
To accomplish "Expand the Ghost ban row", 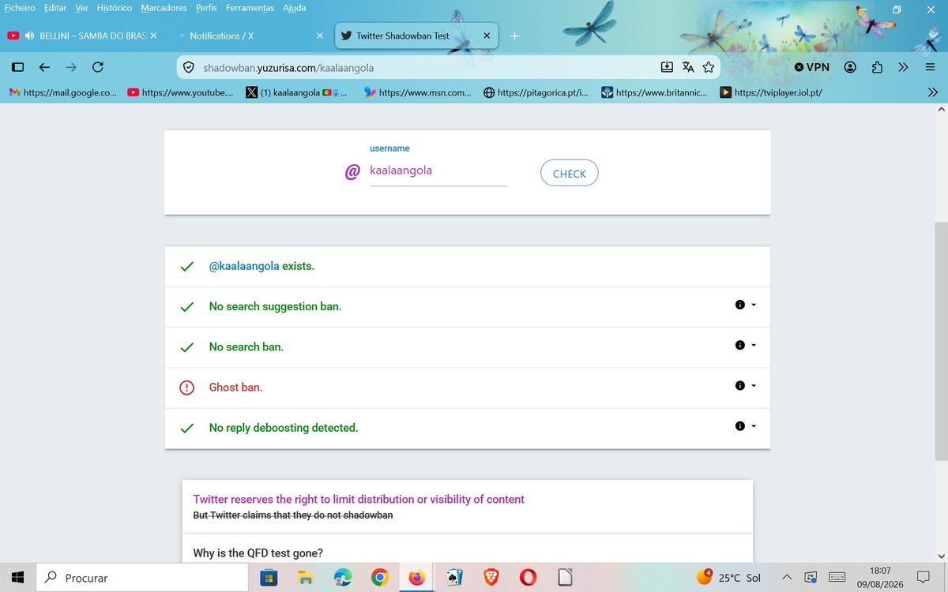I will [754, 385].
